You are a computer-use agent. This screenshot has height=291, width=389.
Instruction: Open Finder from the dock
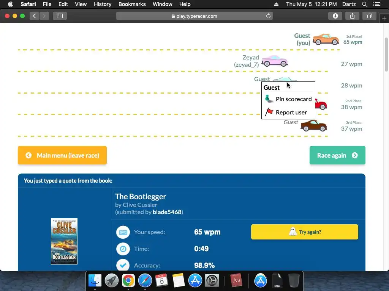pyautogui.click(x=95, y=281)
